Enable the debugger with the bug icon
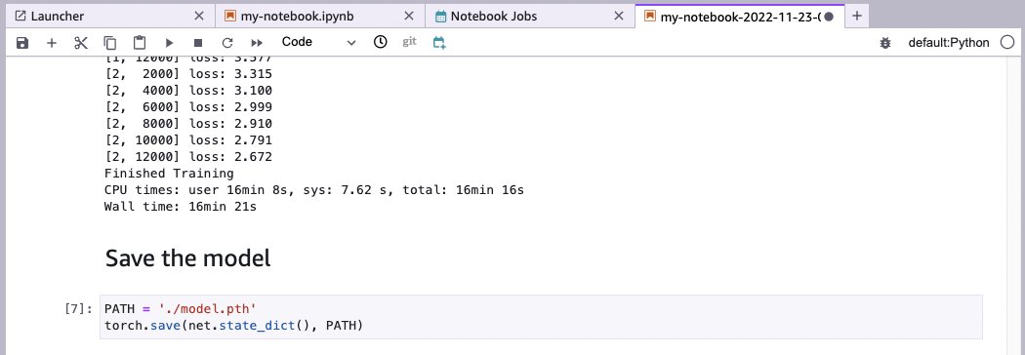 coord(885,43)
